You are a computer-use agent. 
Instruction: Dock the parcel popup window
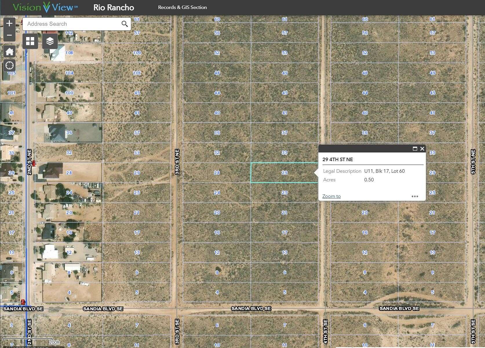[414, 149]
